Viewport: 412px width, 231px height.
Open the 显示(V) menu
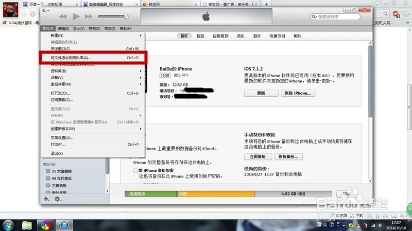tap(79, 29)
